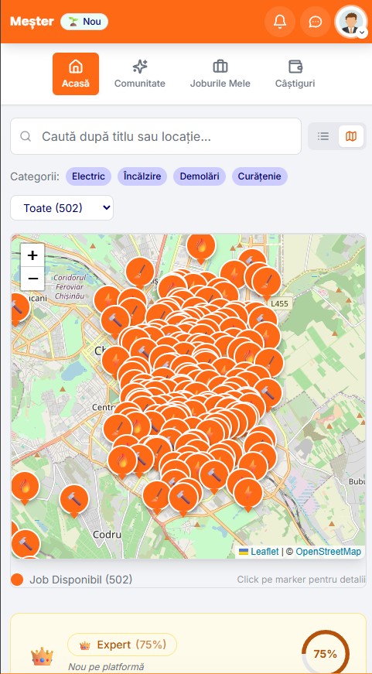Viewport: 372px width, 674px height.
Task: Focus the job search field
Action: (x=155, y=136)
